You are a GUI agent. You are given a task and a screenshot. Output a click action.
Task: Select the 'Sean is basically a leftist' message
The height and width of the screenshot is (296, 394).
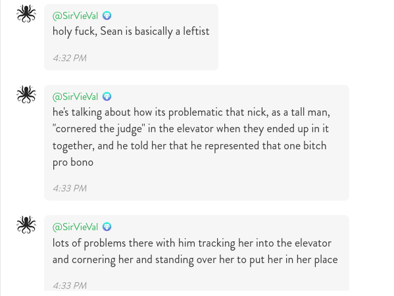point(131,32)
